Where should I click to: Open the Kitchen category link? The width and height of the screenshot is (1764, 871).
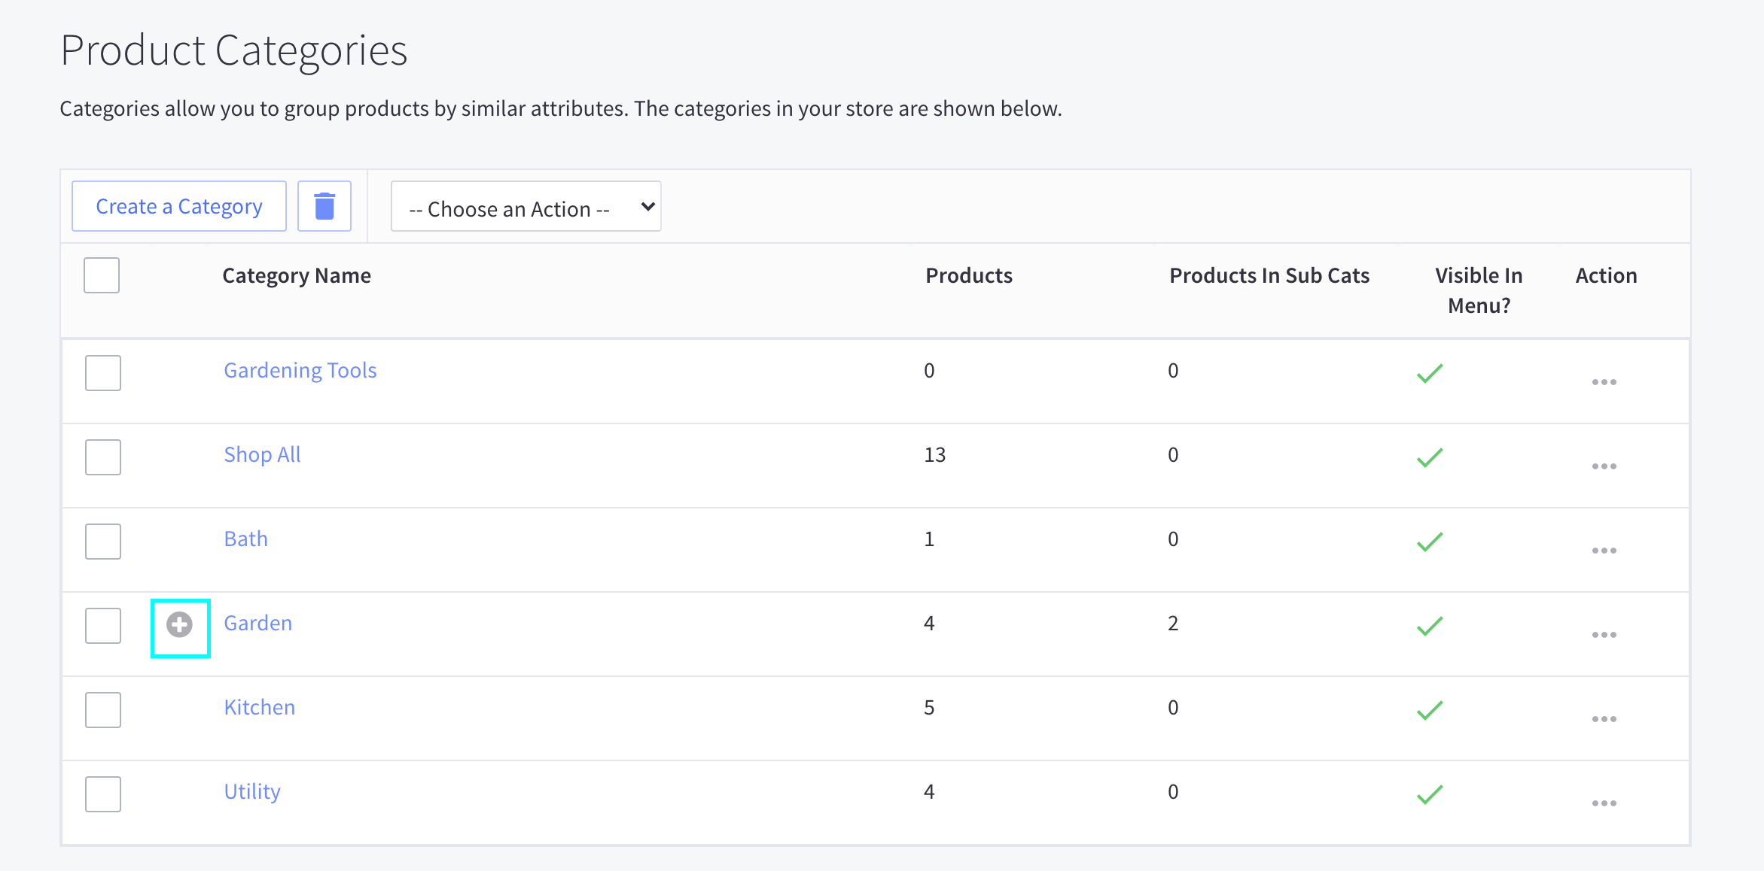coord(260,707)
